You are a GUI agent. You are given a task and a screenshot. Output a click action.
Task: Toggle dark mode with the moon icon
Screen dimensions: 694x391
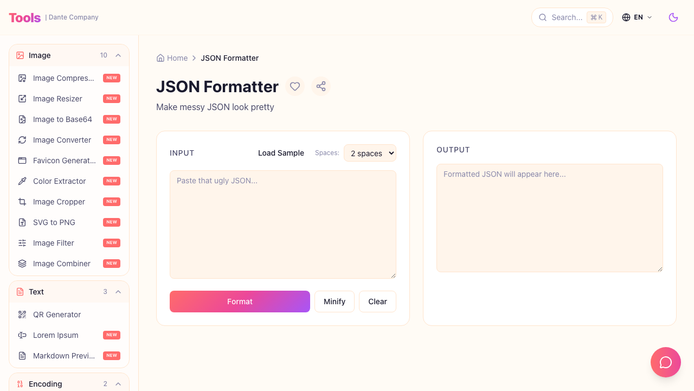[673, 17]
